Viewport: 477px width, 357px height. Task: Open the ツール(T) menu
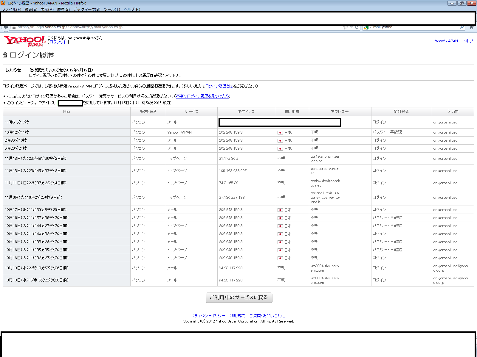(x=112, y=9)
